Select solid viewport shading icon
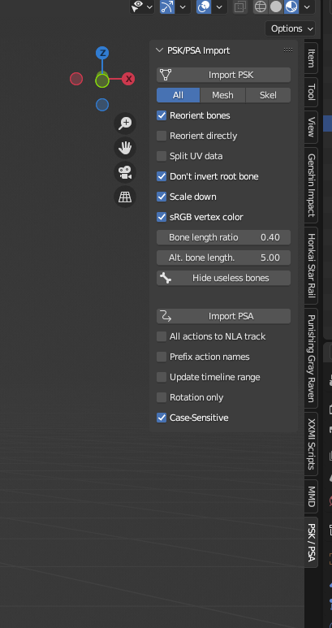Viewport: 332px width, 628px height. tap(276, 6)
